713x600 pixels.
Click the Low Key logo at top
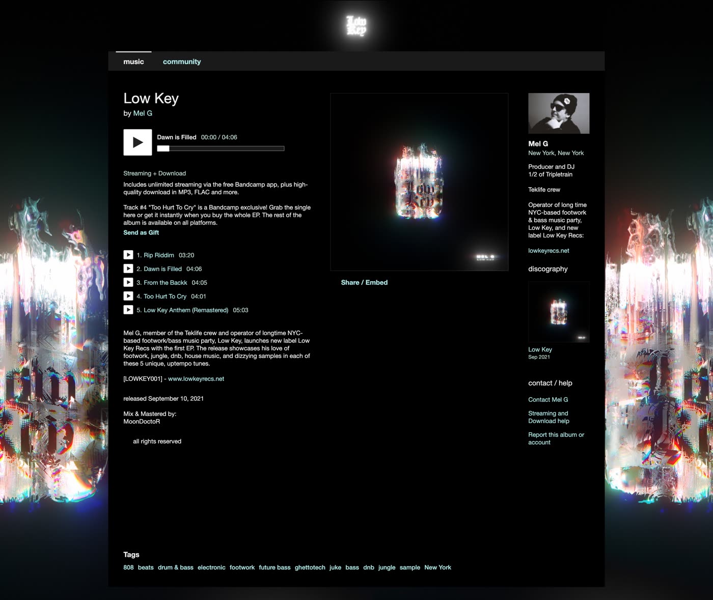356,25
